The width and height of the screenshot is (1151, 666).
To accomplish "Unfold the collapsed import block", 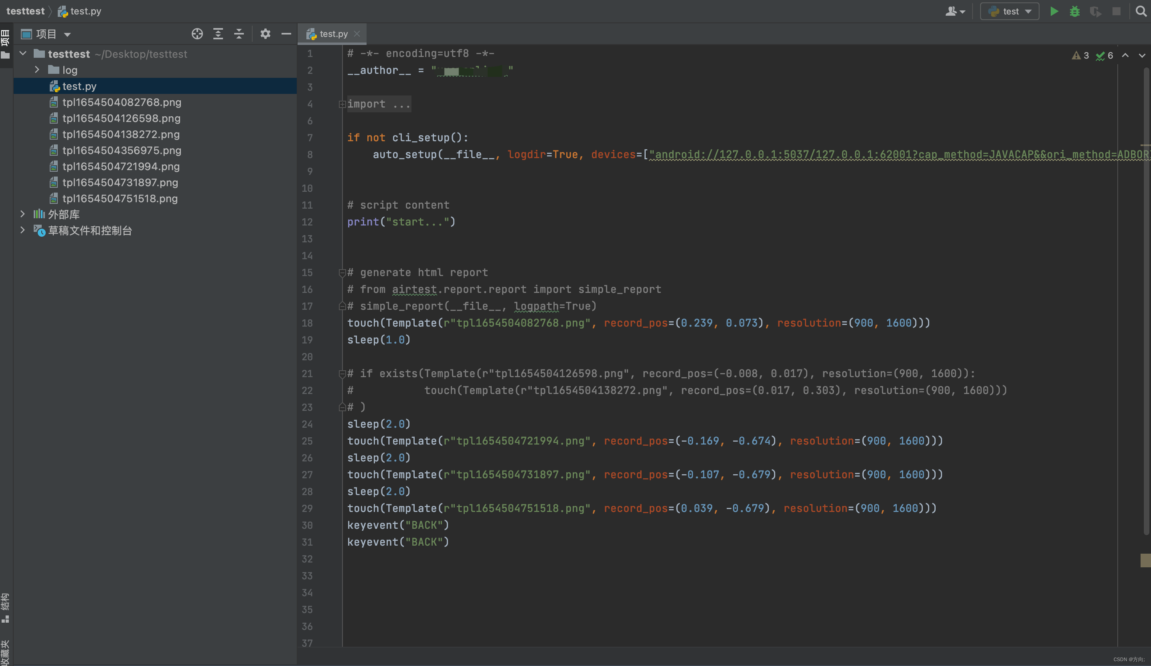I will point(342,104).
